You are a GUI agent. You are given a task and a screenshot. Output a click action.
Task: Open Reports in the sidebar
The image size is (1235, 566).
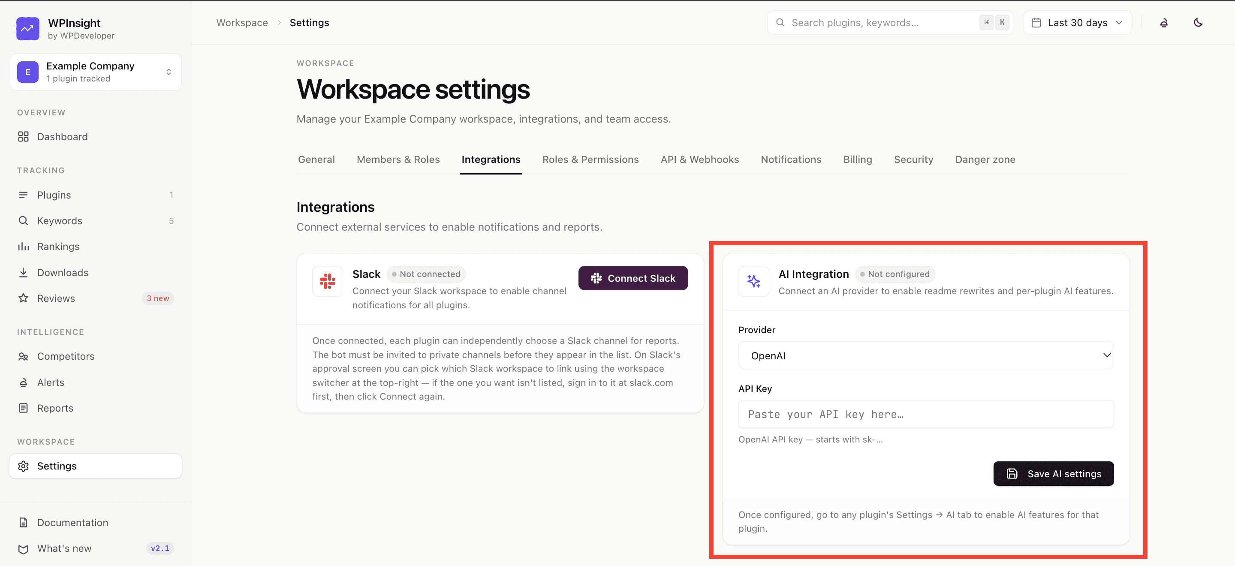[x=95, y=408]
